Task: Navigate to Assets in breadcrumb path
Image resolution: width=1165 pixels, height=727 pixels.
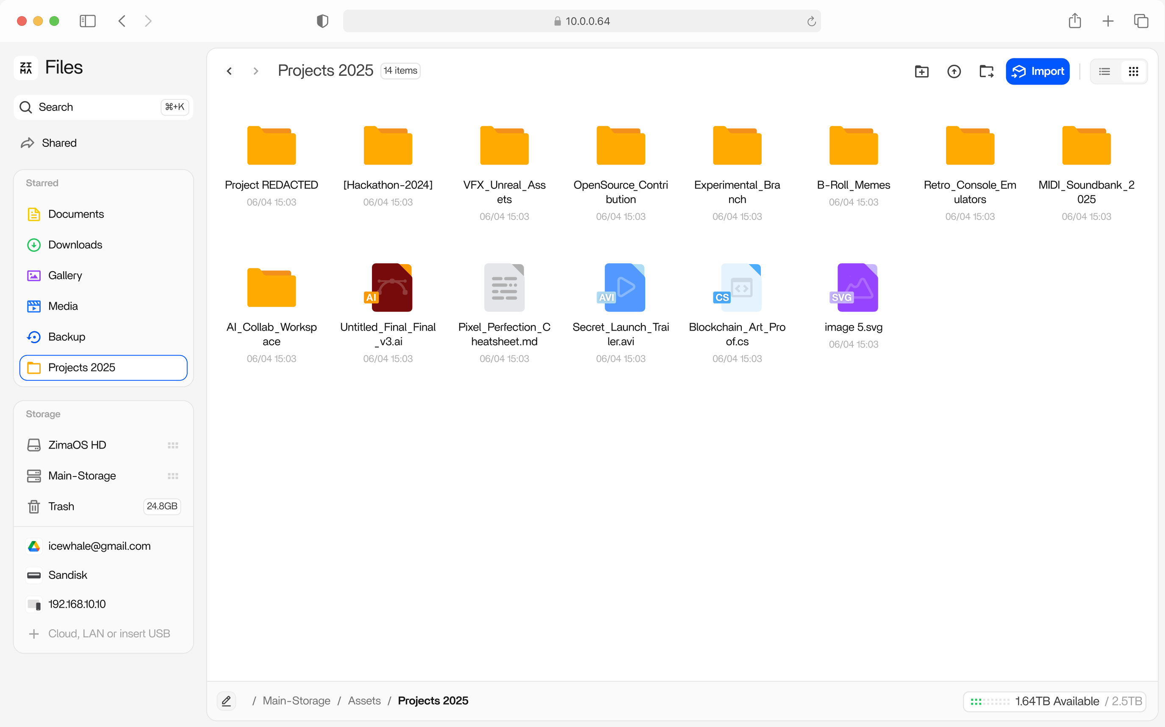Action: click(364, 701)
